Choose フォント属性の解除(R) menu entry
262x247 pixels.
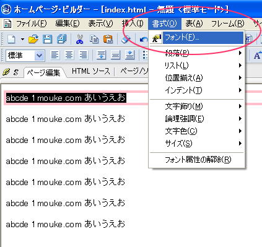click(197, 160)
